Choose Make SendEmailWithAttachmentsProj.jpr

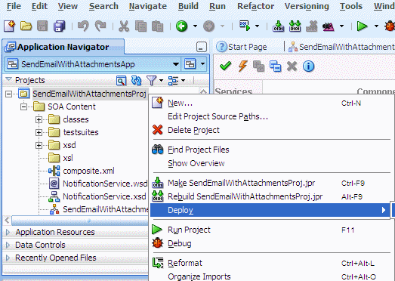(270, 183)
